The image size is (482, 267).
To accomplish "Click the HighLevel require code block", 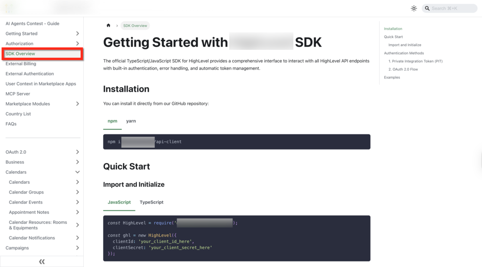I will (237, 238).
